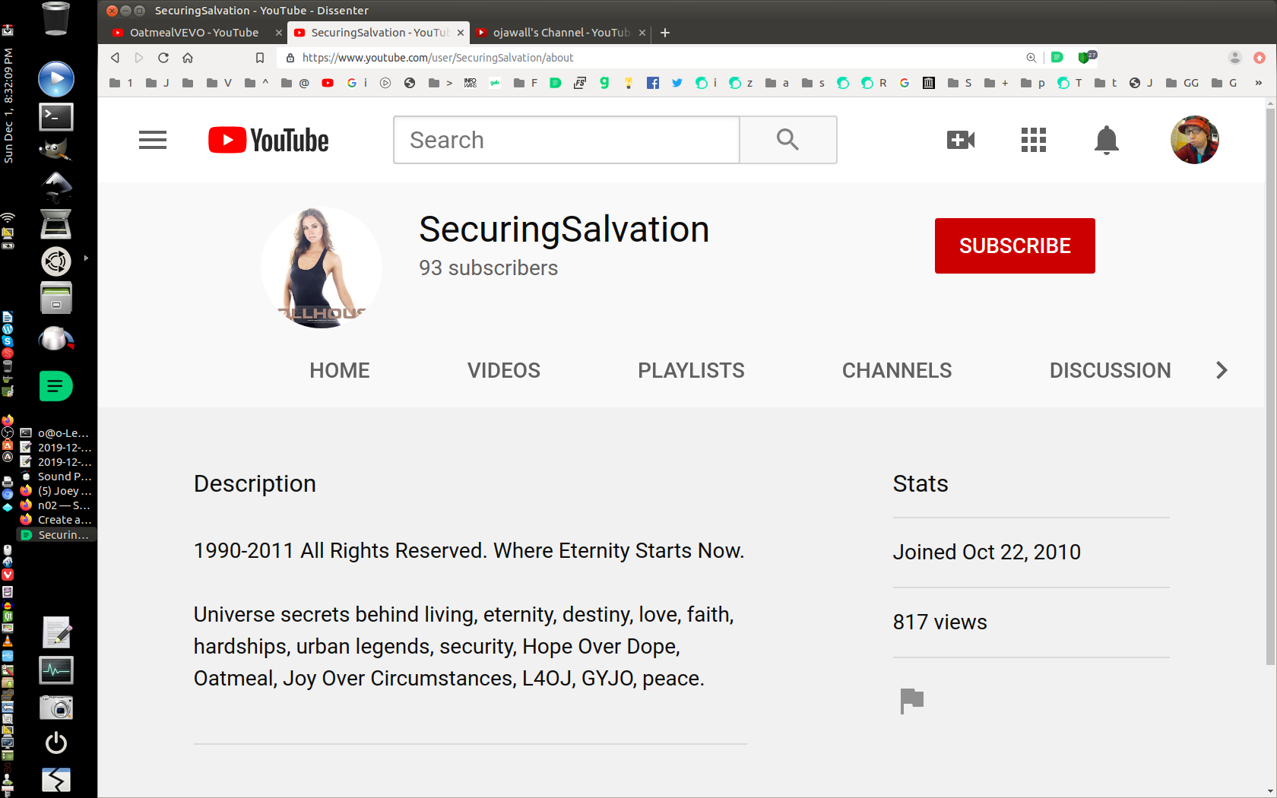Screen dimensions: 1277x798
Task: Open the YouTube apps grid icon
Action: click(1034, 140)
